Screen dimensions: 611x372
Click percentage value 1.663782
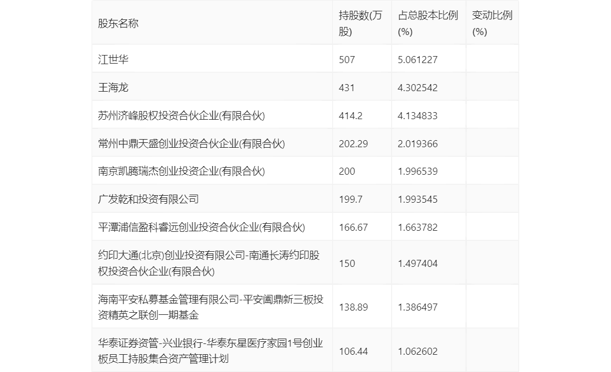(x=418, y=228)
